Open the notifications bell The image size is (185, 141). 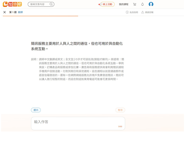pyautogui.click(x=142, y=4)
